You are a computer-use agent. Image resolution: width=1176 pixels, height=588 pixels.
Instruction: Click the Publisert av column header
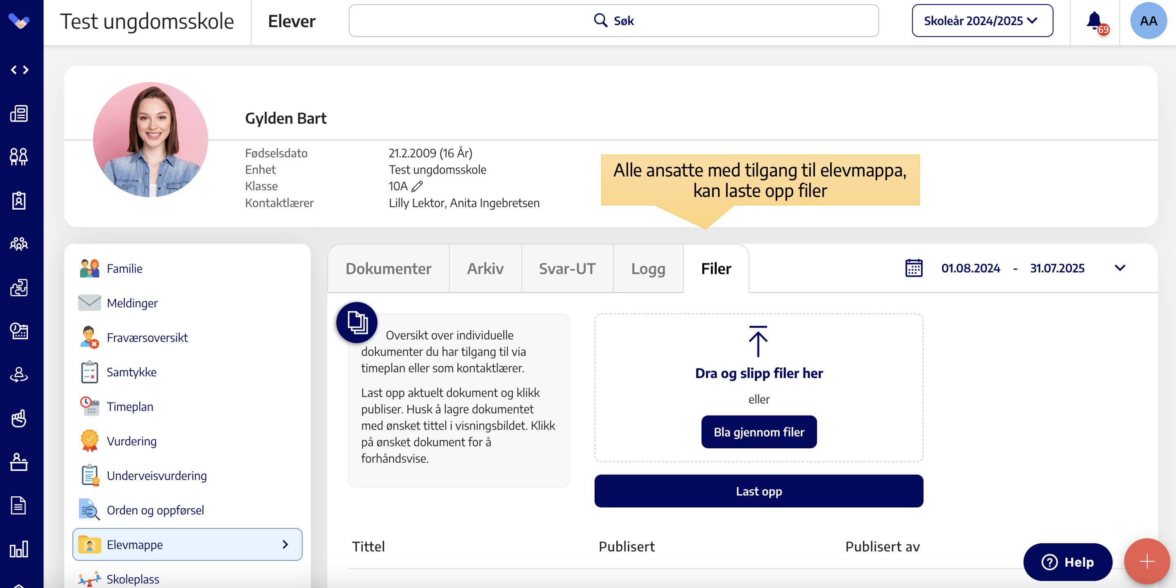coord(882,546)
